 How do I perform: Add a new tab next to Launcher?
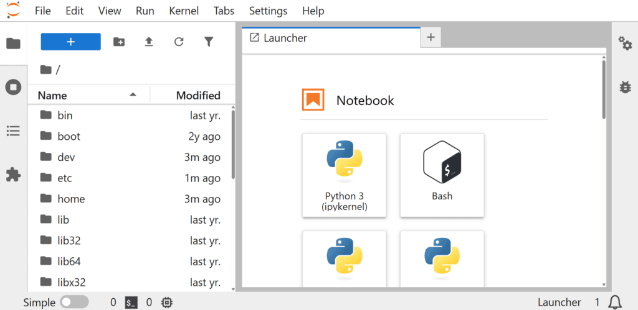(431, 37)
